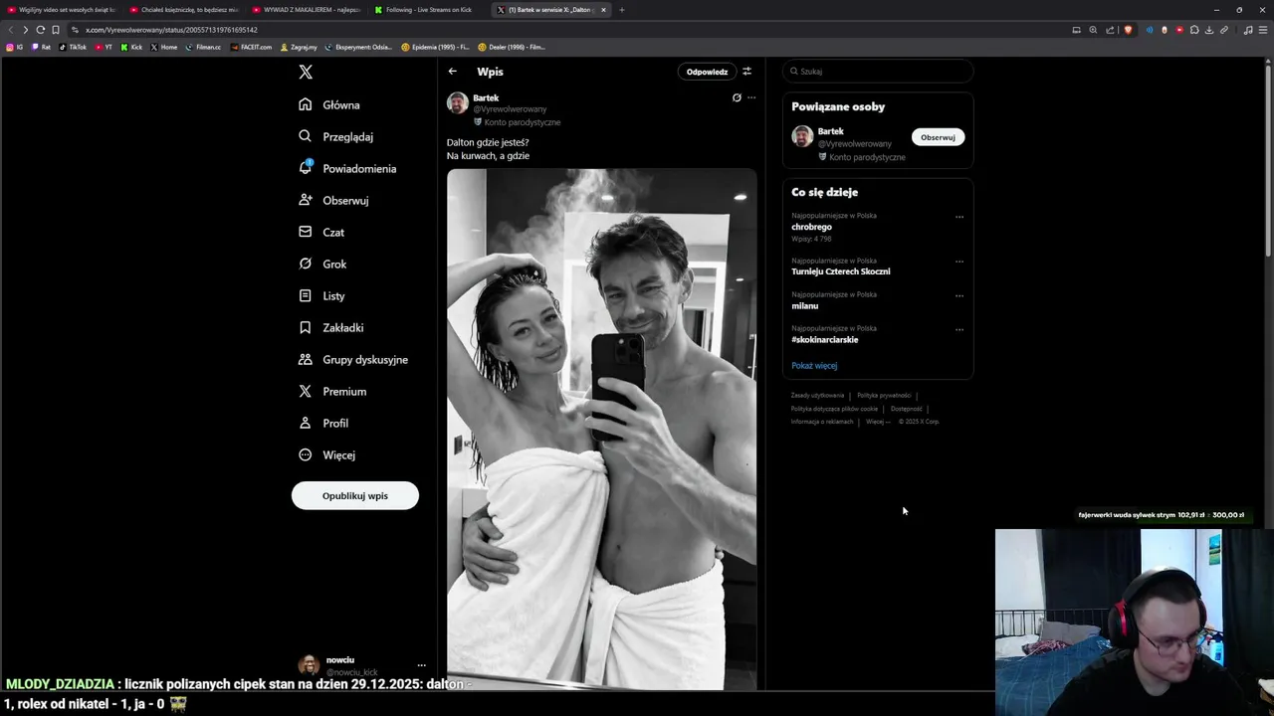Open Czat messages
Viewport: 1274px width, 716px height.
(x=321, y=232)
